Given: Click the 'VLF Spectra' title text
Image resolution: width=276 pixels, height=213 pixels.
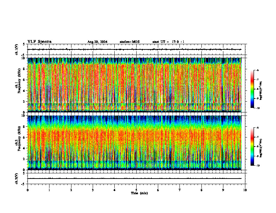Looking at the screenshot, I should tap(39, 42).
